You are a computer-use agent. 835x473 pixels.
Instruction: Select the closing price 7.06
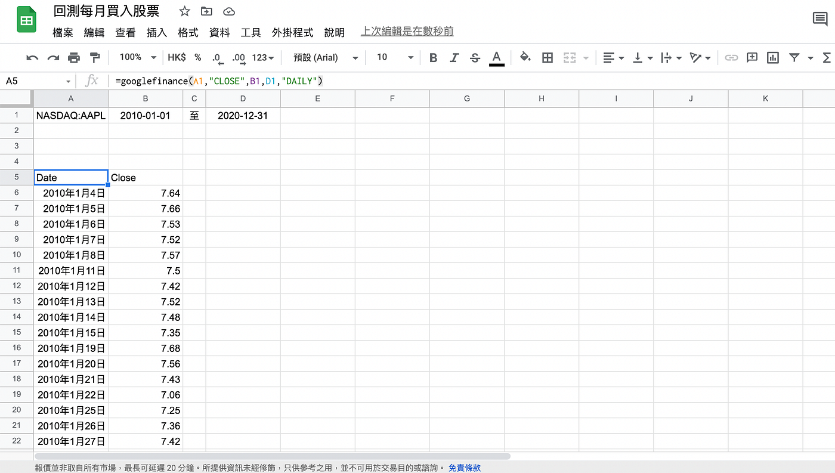146,395
